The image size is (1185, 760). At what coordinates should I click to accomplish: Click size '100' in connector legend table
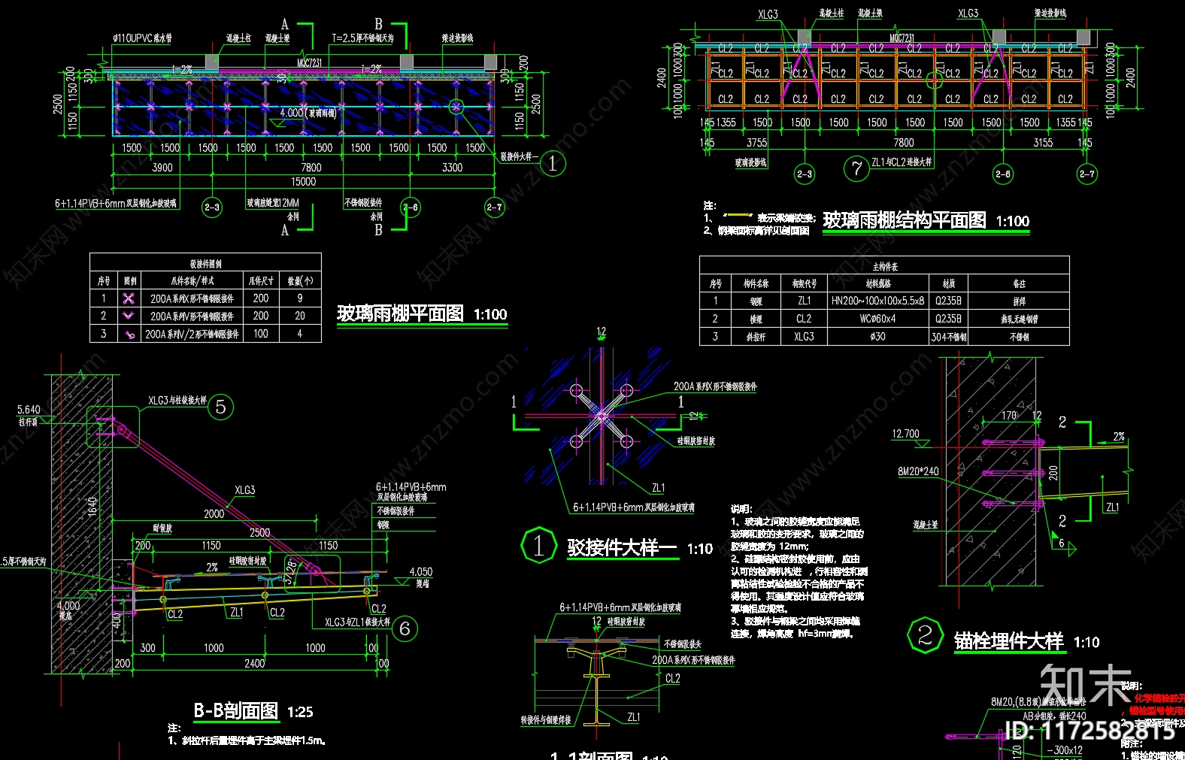[x=261, y=334]
